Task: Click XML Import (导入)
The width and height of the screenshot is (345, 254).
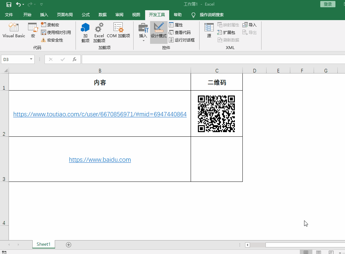Action: click(249, 25)
